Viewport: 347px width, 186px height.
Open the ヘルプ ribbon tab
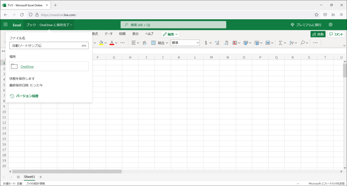point(149,34)
